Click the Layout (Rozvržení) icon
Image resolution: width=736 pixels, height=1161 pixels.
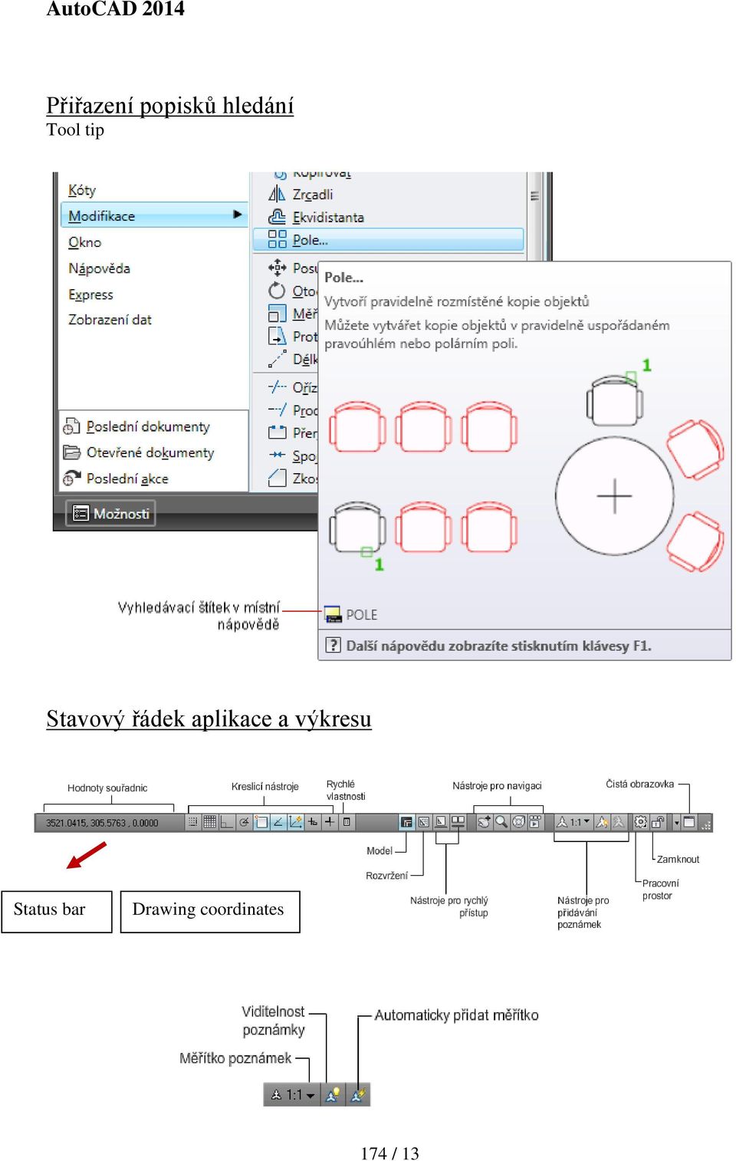point(423,822)
